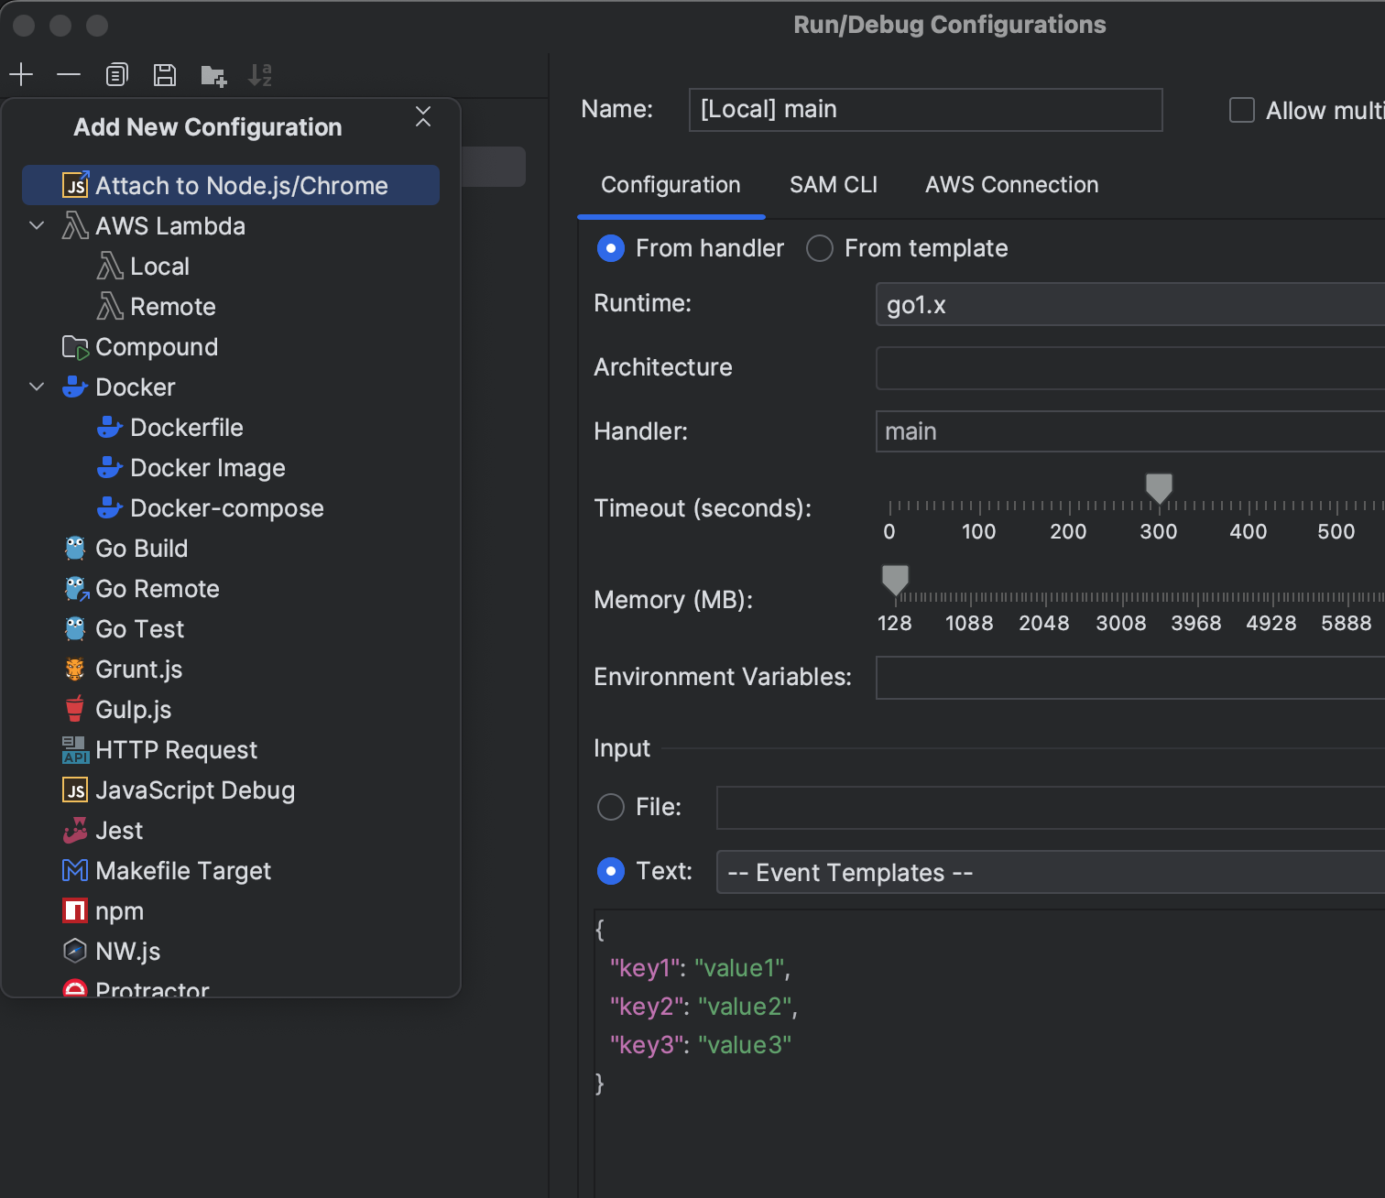
Task: Select the Docker-compose configuration type
Action: click(210, 507)
